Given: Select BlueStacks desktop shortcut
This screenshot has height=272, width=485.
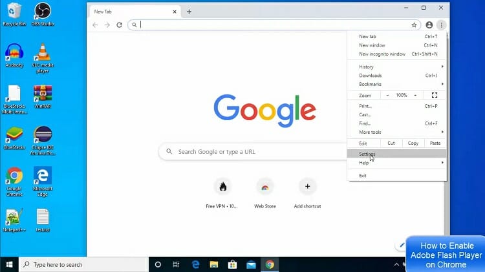Looking at the screenshot, I should [x=14, y=138].
